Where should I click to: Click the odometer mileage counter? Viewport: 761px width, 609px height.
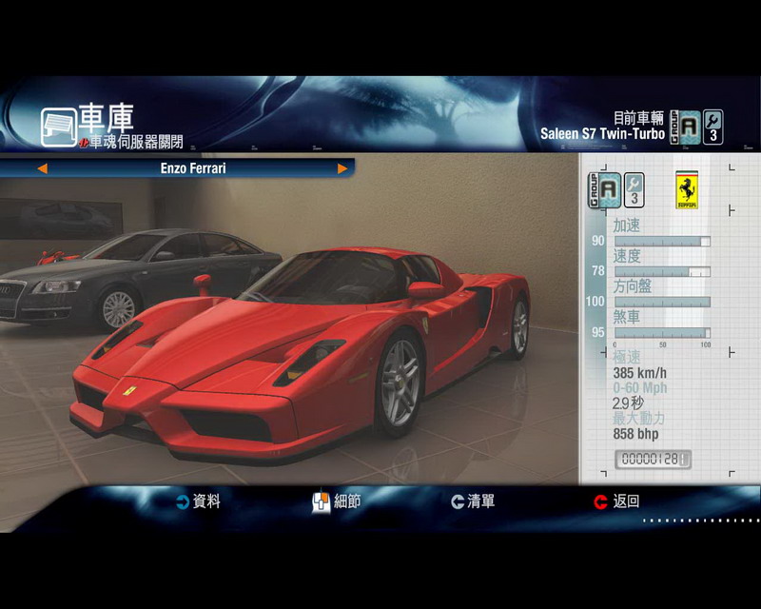coord(653,460)
